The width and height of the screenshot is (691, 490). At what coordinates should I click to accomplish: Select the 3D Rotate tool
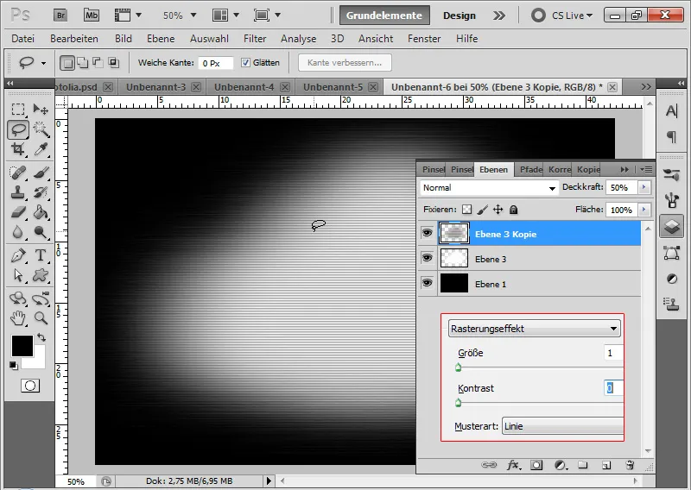[18, 298]
